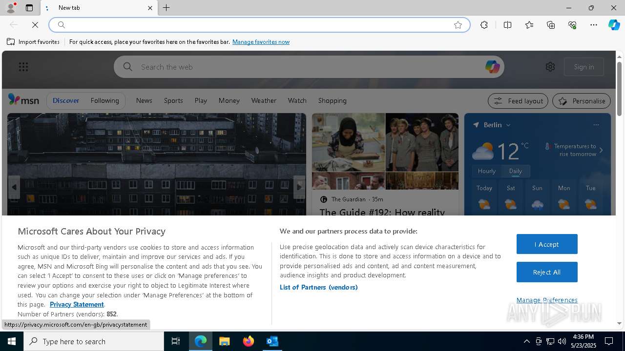Close the New tab tab
Screen dimensions: 625x351
click(150, 8)
